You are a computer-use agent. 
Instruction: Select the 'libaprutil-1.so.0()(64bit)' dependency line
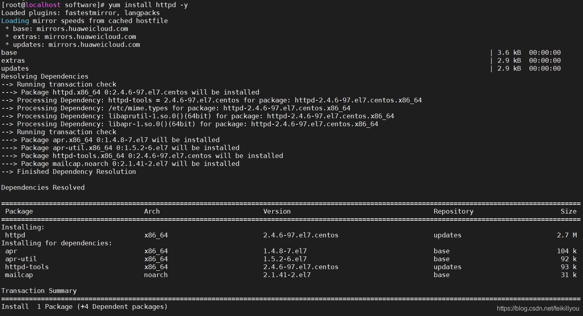(198, 116)
